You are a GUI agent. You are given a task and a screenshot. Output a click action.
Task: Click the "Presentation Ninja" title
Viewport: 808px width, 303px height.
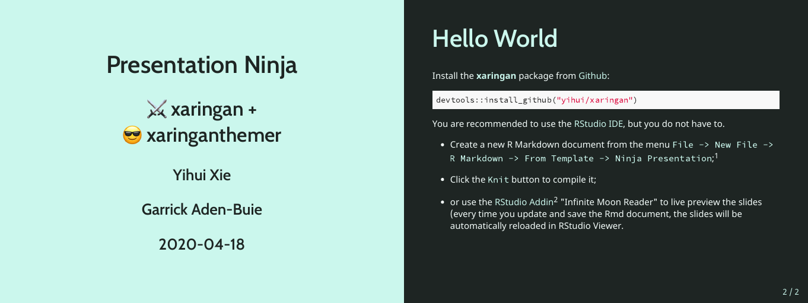point(202,65)
